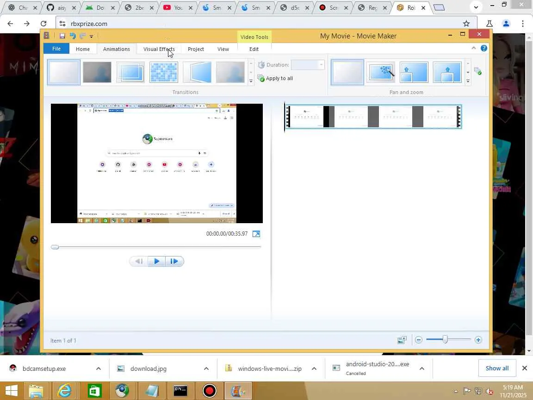Open options for download.jpg download

[206, 369]
